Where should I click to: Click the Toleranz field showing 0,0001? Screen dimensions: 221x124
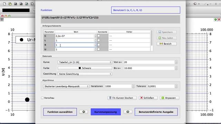coord(161,86)
